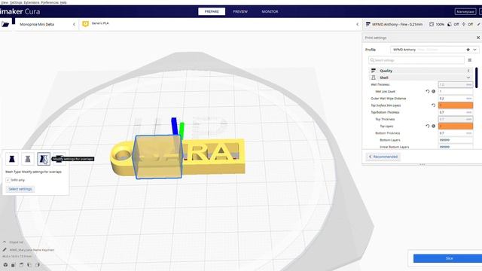This screenshot has width=482, height=271.
Task: Switch to the PREVIEW stage tab
Action: click(240, 11)
